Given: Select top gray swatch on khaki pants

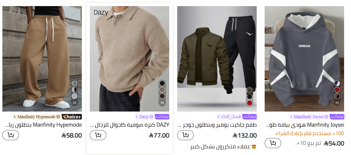Looking at the screenshot, I should click(x=75, y=83).
